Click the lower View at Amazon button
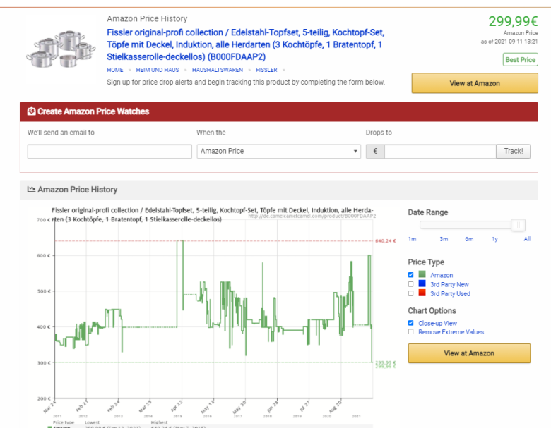 click(469, 353)
